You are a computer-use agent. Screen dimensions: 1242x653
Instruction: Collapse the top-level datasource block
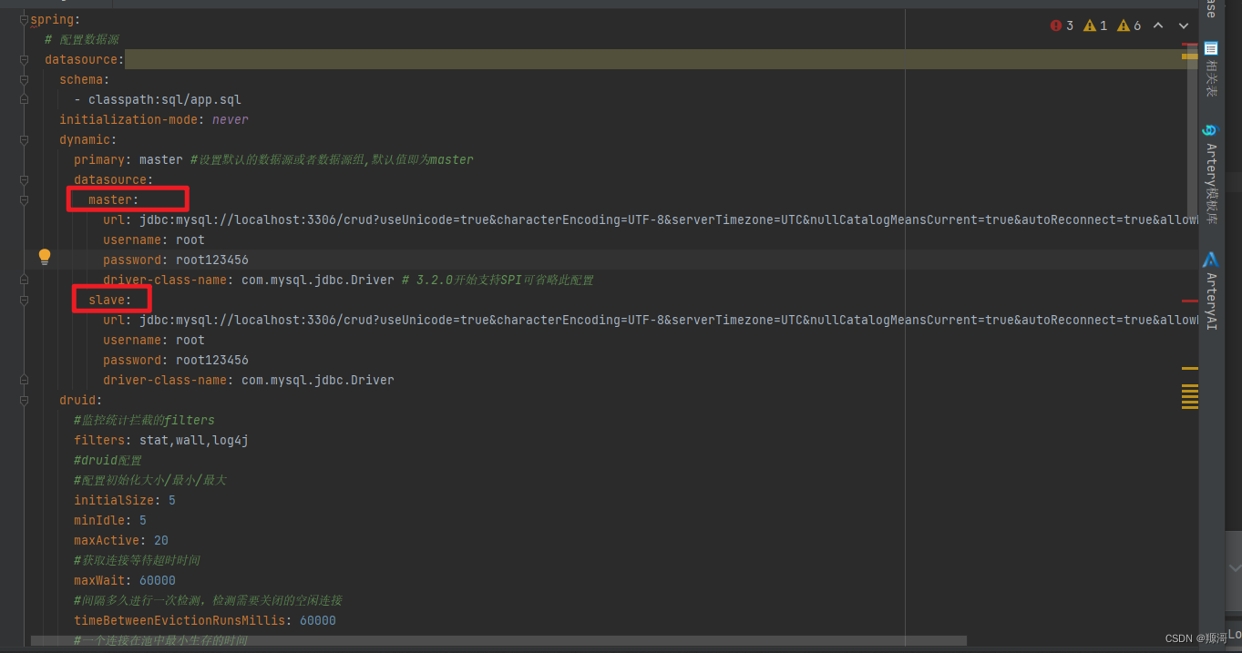(25, 59)
